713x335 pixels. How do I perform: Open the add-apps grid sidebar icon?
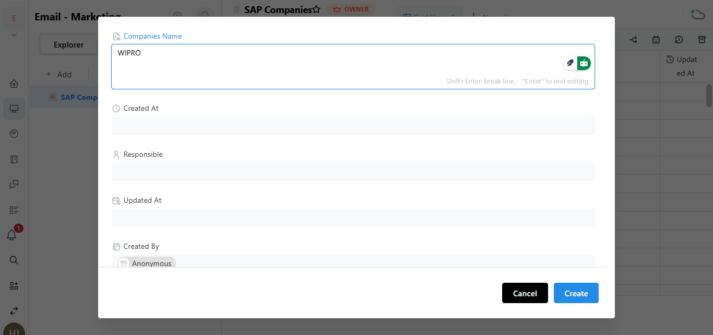[x=14, y=285]
